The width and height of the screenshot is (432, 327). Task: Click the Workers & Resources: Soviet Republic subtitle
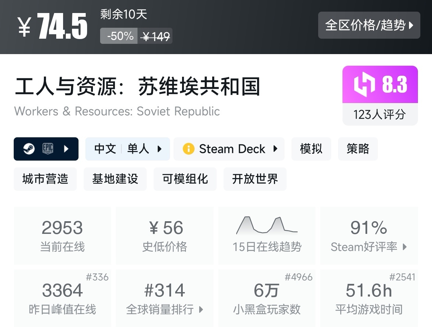coord(117,111)
